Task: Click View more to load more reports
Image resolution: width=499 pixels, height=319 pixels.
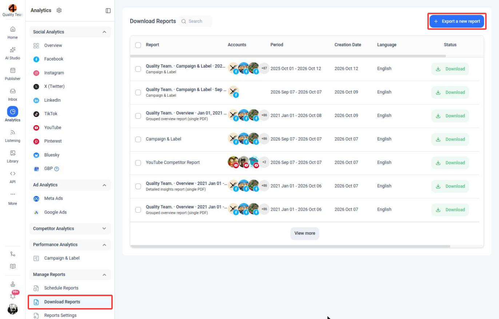Action: tap(305, 233)
